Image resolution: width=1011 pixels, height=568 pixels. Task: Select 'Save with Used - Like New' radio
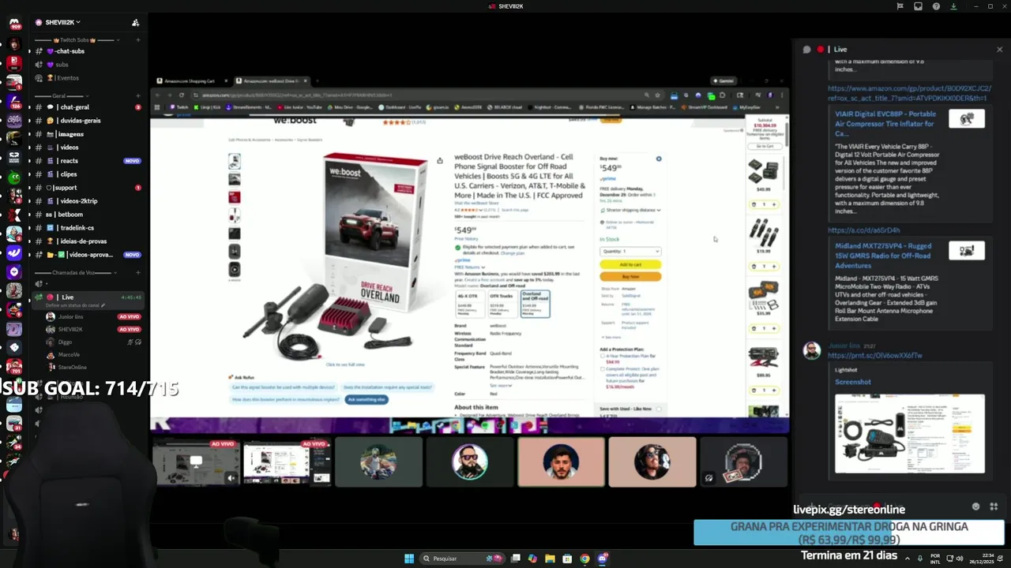(x=659, y=409)
